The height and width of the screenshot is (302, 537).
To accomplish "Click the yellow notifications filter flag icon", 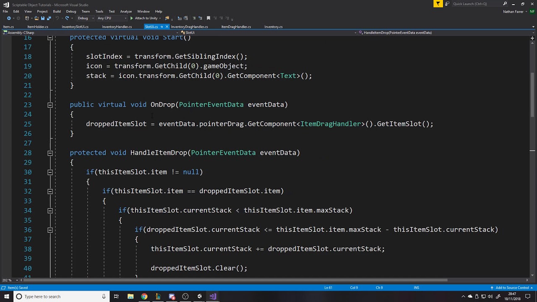I will [x=438, y=4].
